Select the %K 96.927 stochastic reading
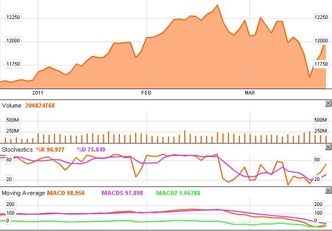332x231 pixels. 51,149
